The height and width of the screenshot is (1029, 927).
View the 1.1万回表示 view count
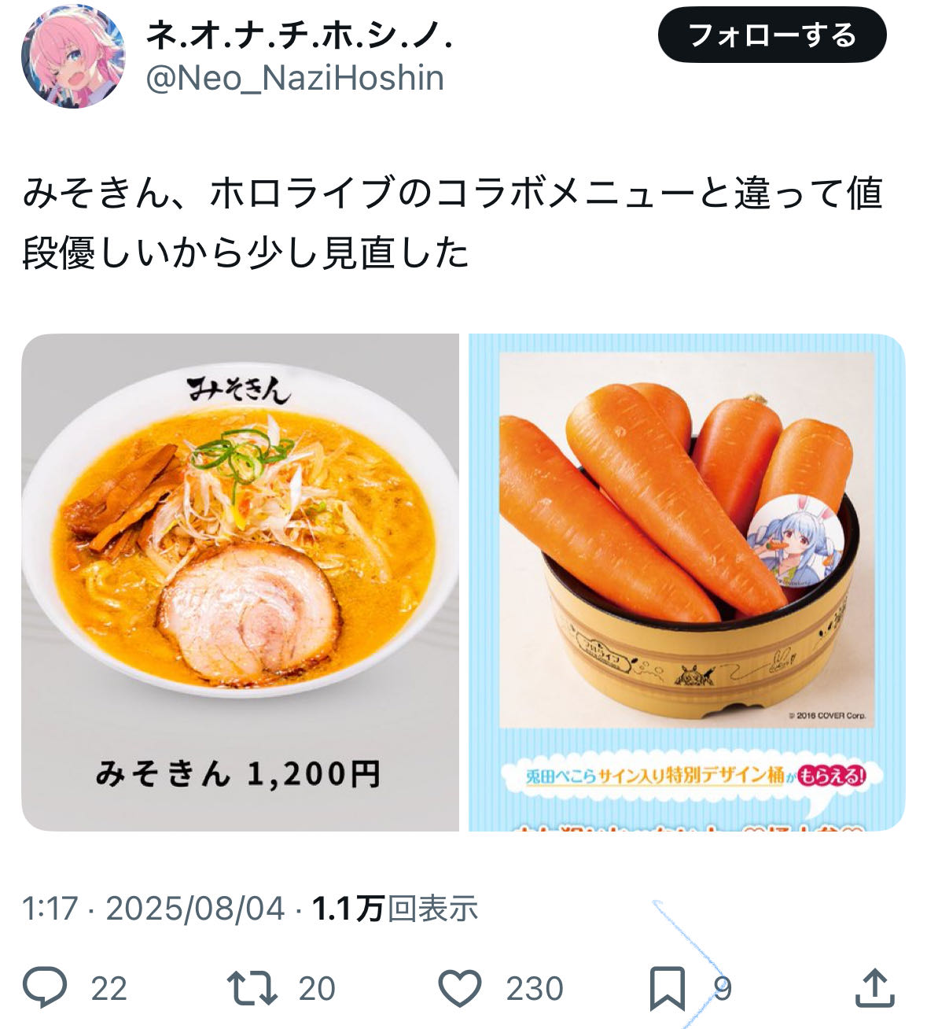395,909
